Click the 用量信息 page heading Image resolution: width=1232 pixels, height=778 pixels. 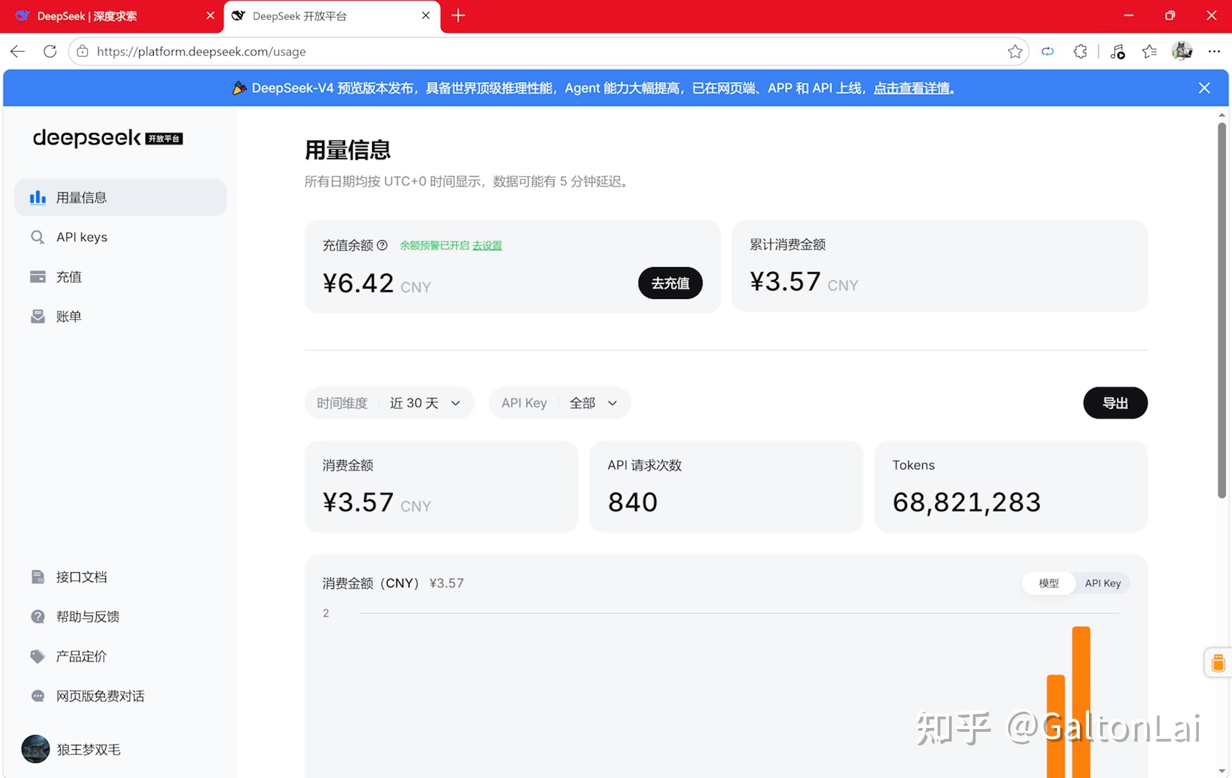click(348, 150)
